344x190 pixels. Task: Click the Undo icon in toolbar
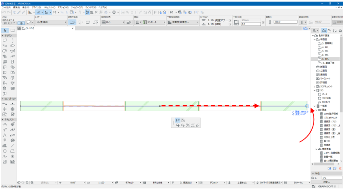pos(4,12)
